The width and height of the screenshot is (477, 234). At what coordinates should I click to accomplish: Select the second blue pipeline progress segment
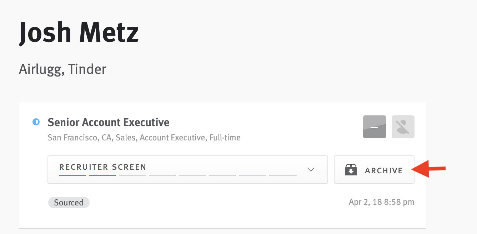102,175
